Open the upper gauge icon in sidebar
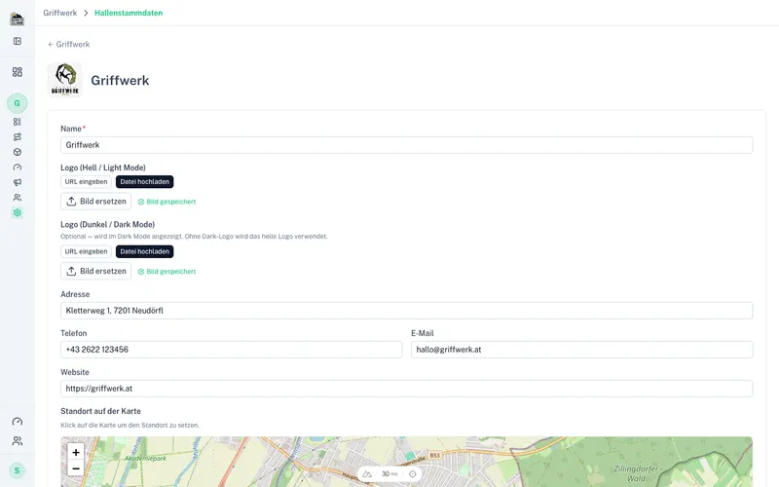 (x=18, y=168)
